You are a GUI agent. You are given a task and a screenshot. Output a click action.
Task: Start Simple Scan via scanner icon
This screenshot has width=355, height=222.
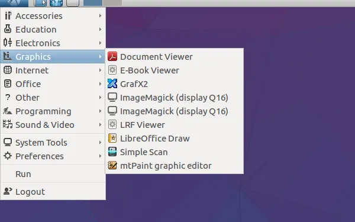112,152
